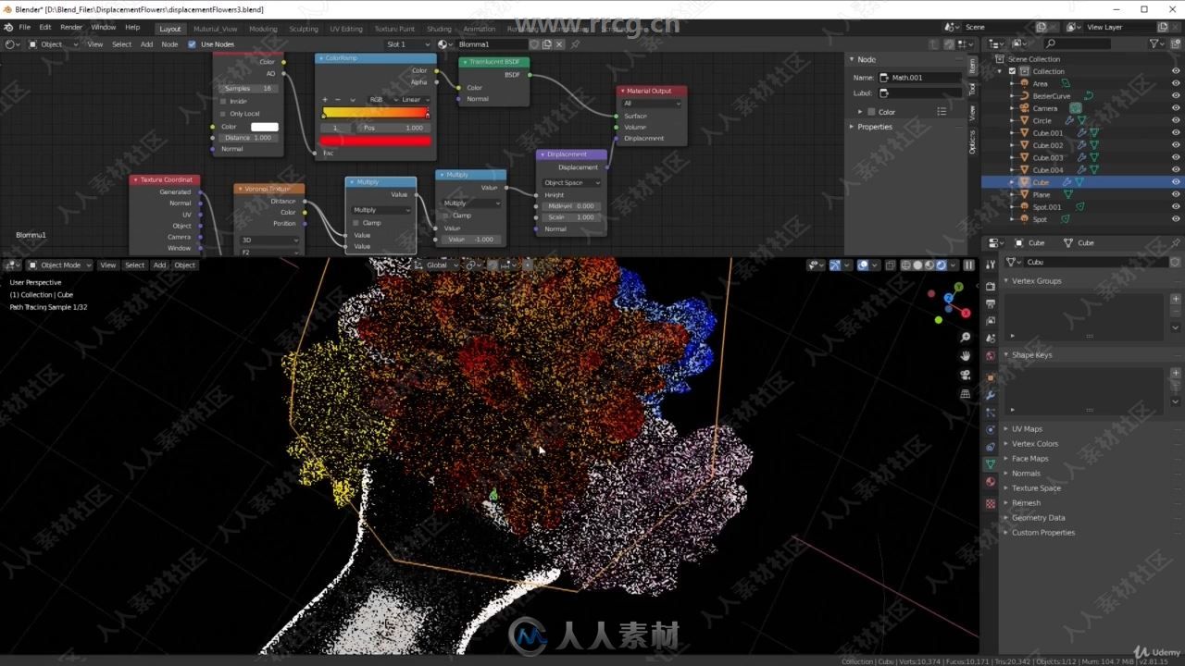The height and width of the screenshot is (666, 1185).
Task: Open the Material properties tab icon
Action: tap(991, 482)
